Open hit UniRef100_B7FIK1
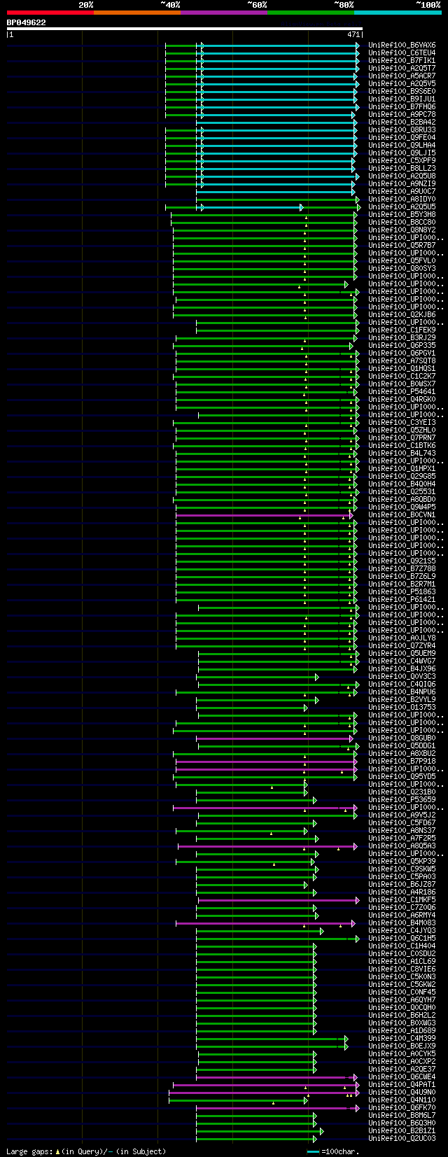This screenshot has height=1157, width=448. click(402, 60)
